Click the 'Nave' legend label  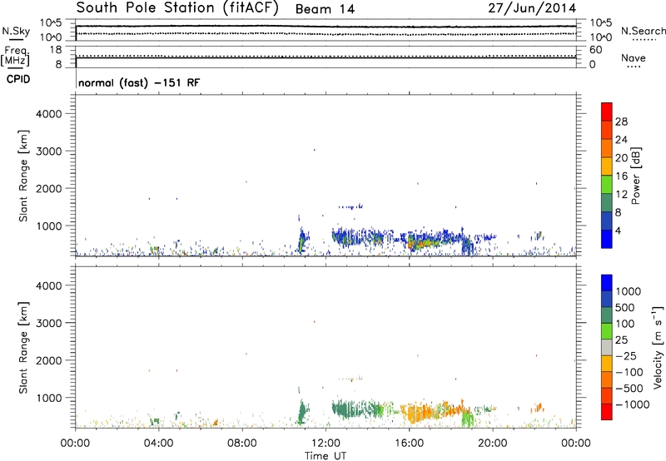[634, 57]
